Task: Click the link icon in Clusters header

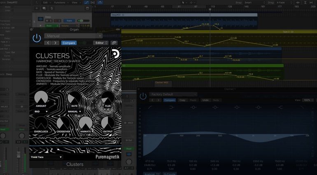Action: pos(114,43)
